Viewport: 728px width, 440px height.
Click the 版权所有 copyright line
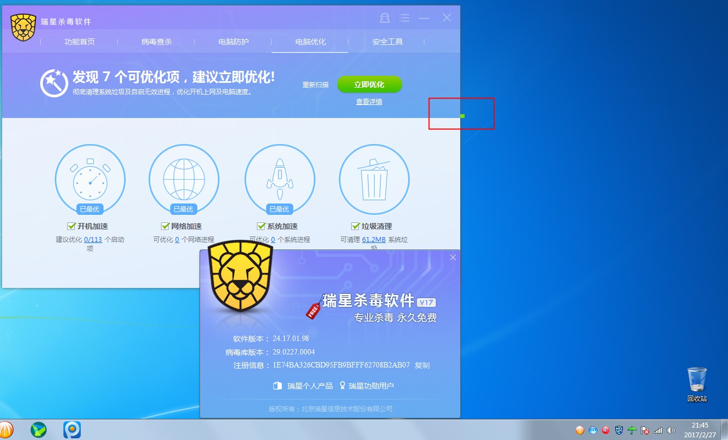[331, 409]
